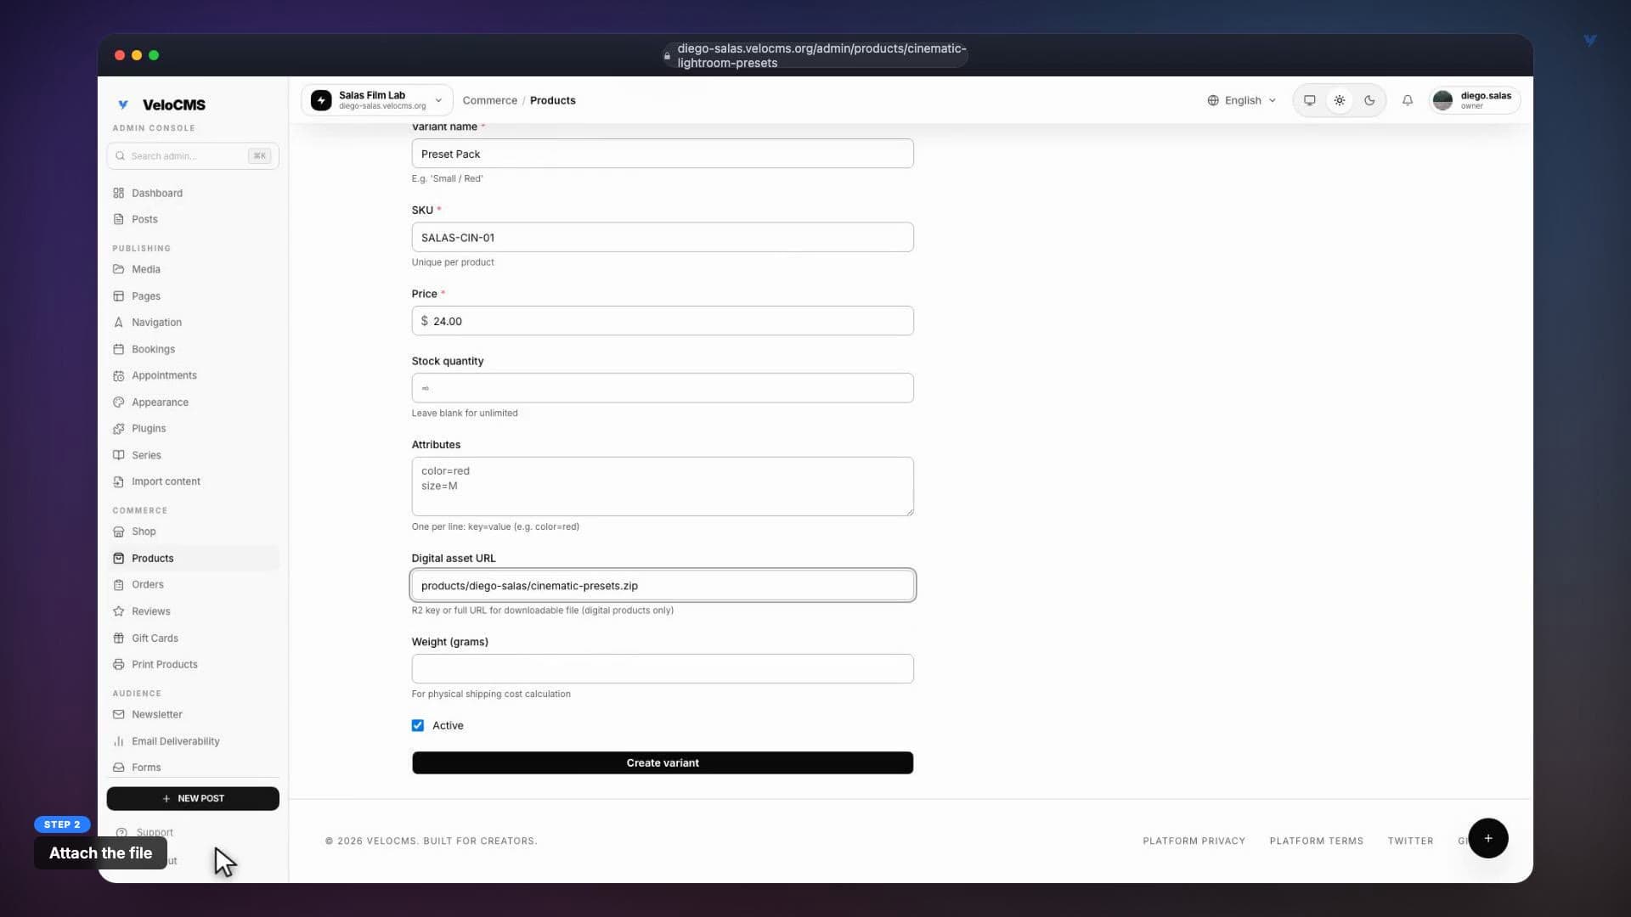The image size is (1631, 917).
Task: Focus the Search admin field
Action: coord(193,156)
